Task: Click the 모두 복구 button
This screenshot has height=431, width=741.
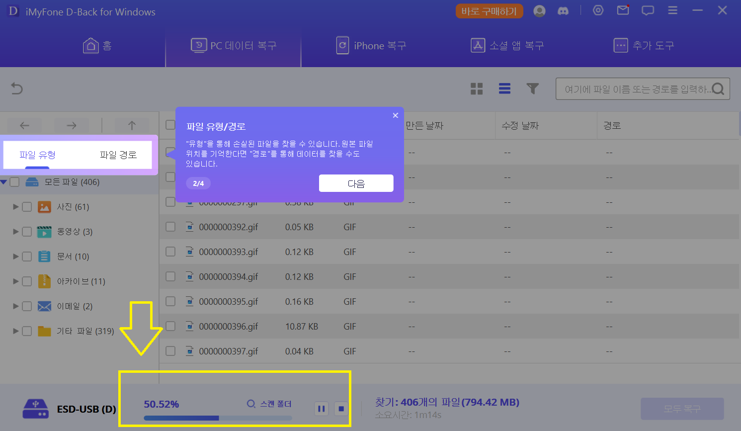Action: [682, 409]
